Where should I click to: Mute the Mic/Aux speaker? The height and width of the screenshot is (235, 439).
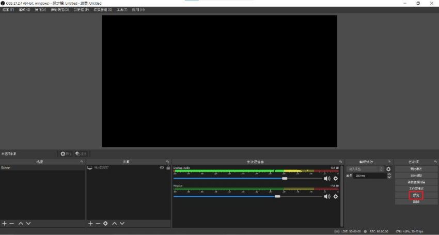tap(326, 196)
